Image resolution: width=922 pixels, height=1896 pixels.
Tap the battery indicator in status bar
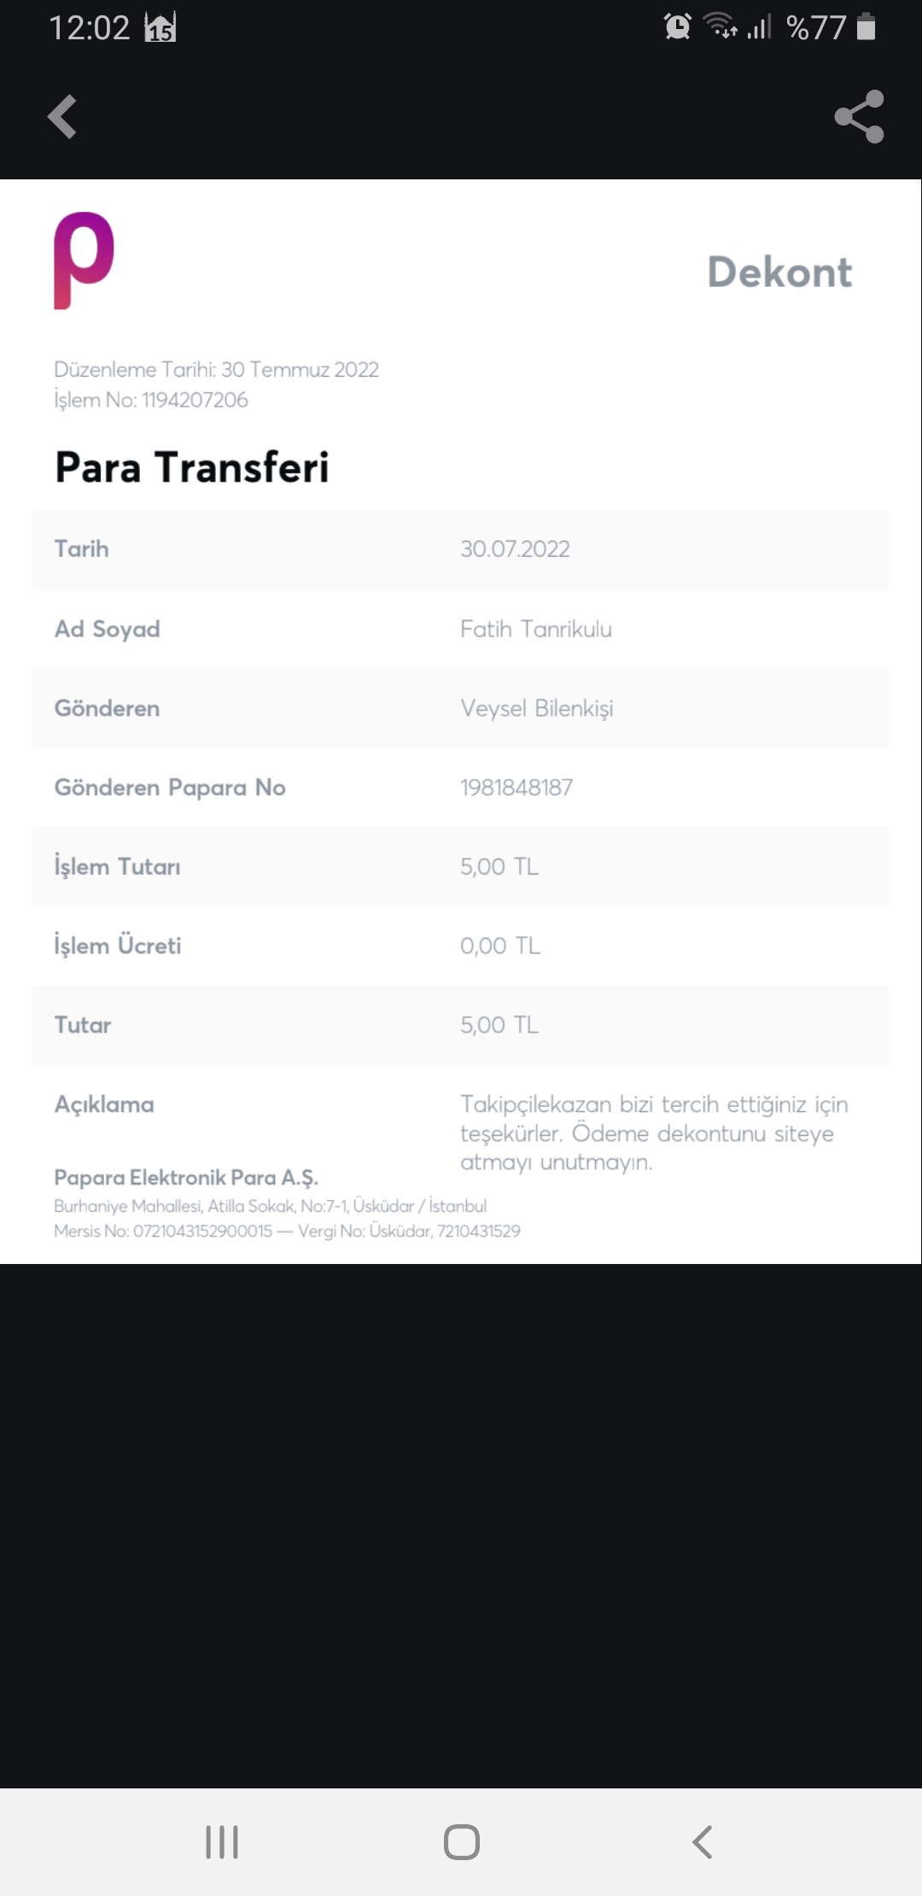866,26
